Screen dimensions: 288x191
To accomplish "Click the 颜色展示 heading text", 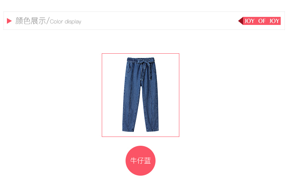I will (30, 21).
